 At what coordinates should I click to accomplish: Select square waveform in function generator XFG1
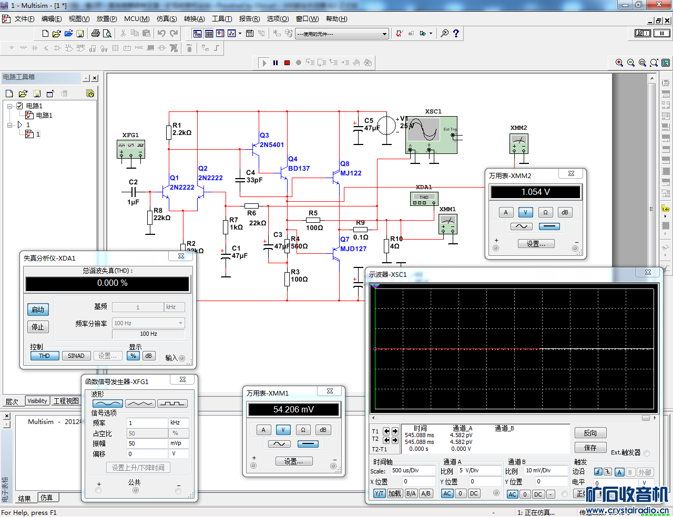(172, 404)
